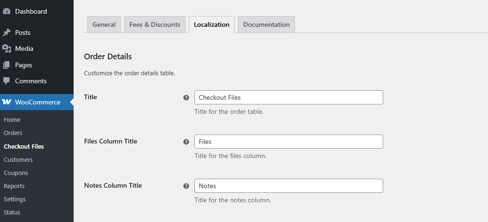This screenshot has width=488, height=222.
Task: Click help icon next to Title field
Action: pos(186,98)
